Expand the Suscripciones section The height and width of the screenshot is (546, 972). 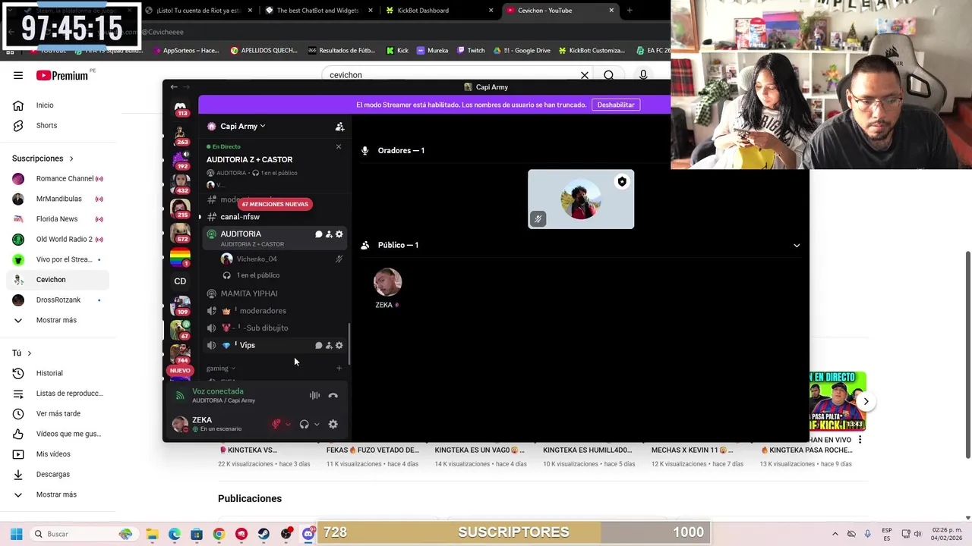43,158
